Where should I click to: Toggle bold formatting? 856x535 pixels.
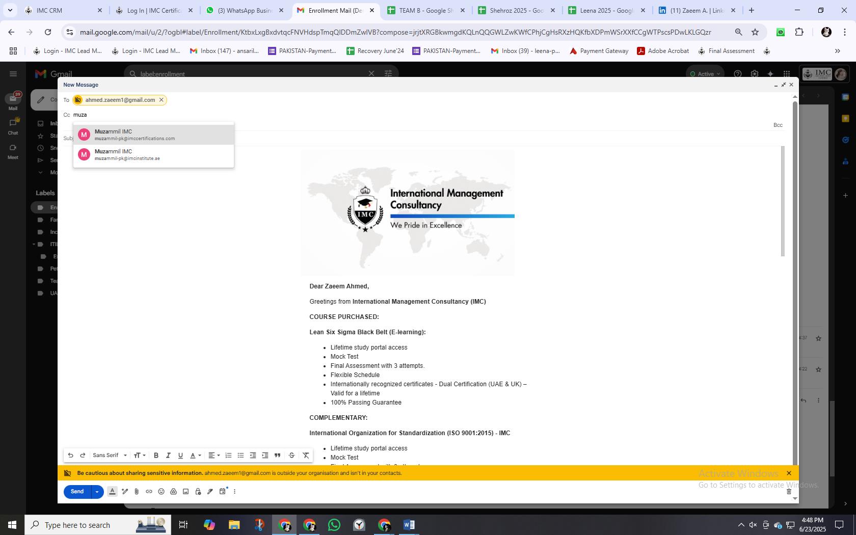156,456
